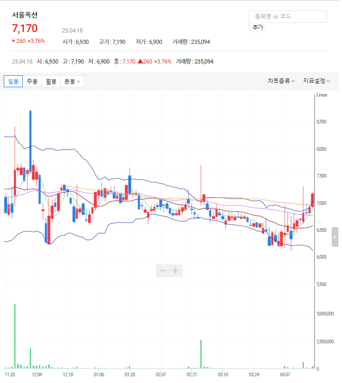This screenshot has width=342, height=383.
Task: Click the 6,000 price axis label
Action: [x=321, y=257]
